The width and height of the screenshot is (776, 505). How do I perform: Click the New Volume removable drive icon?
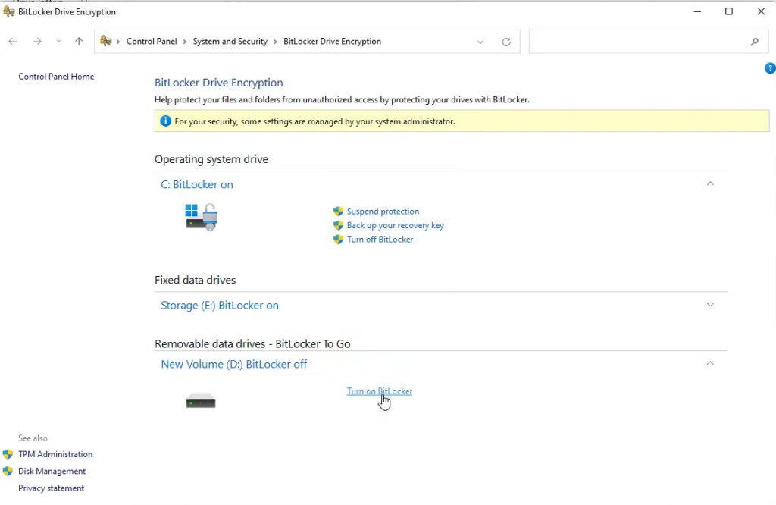pos(200,400)
